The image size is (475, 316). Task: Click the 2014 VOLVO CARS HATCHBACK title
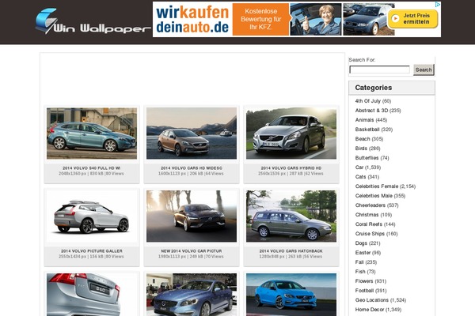291,251
